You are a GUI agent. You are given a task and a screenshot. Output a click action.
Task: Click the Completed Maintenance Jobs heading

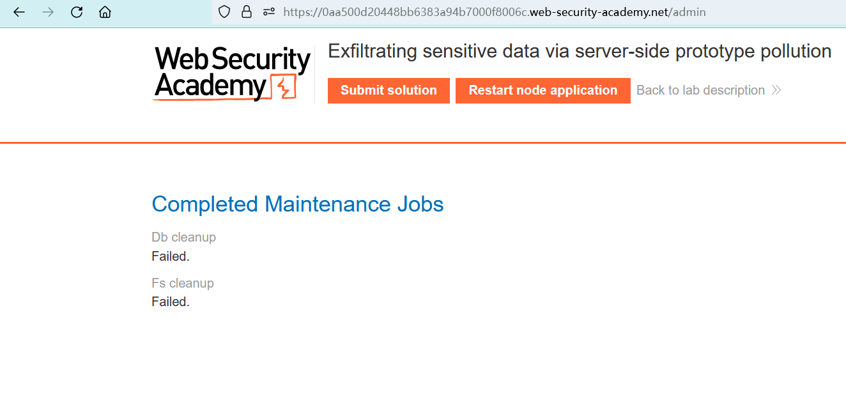(x=297, y=205)
